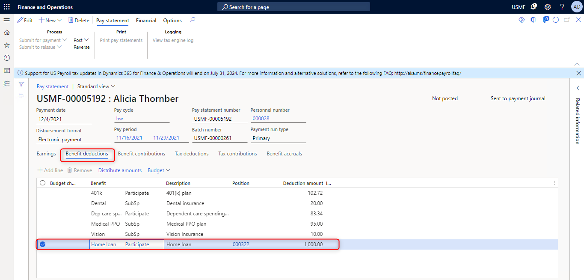Open the Post dropdown in Process group
Image resolution: width=584 pixels, height=280 pixels.
pos(81,40)
